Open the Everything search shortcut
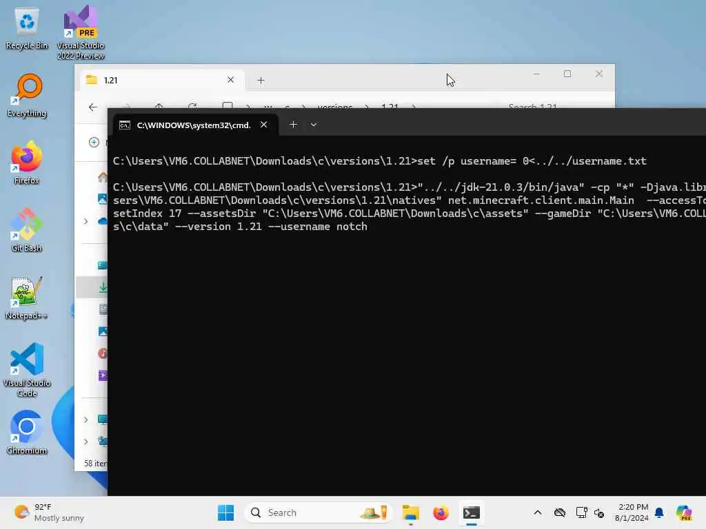Image resolution: width=706 pixels, height=529 pixels. tap(27, 95)
